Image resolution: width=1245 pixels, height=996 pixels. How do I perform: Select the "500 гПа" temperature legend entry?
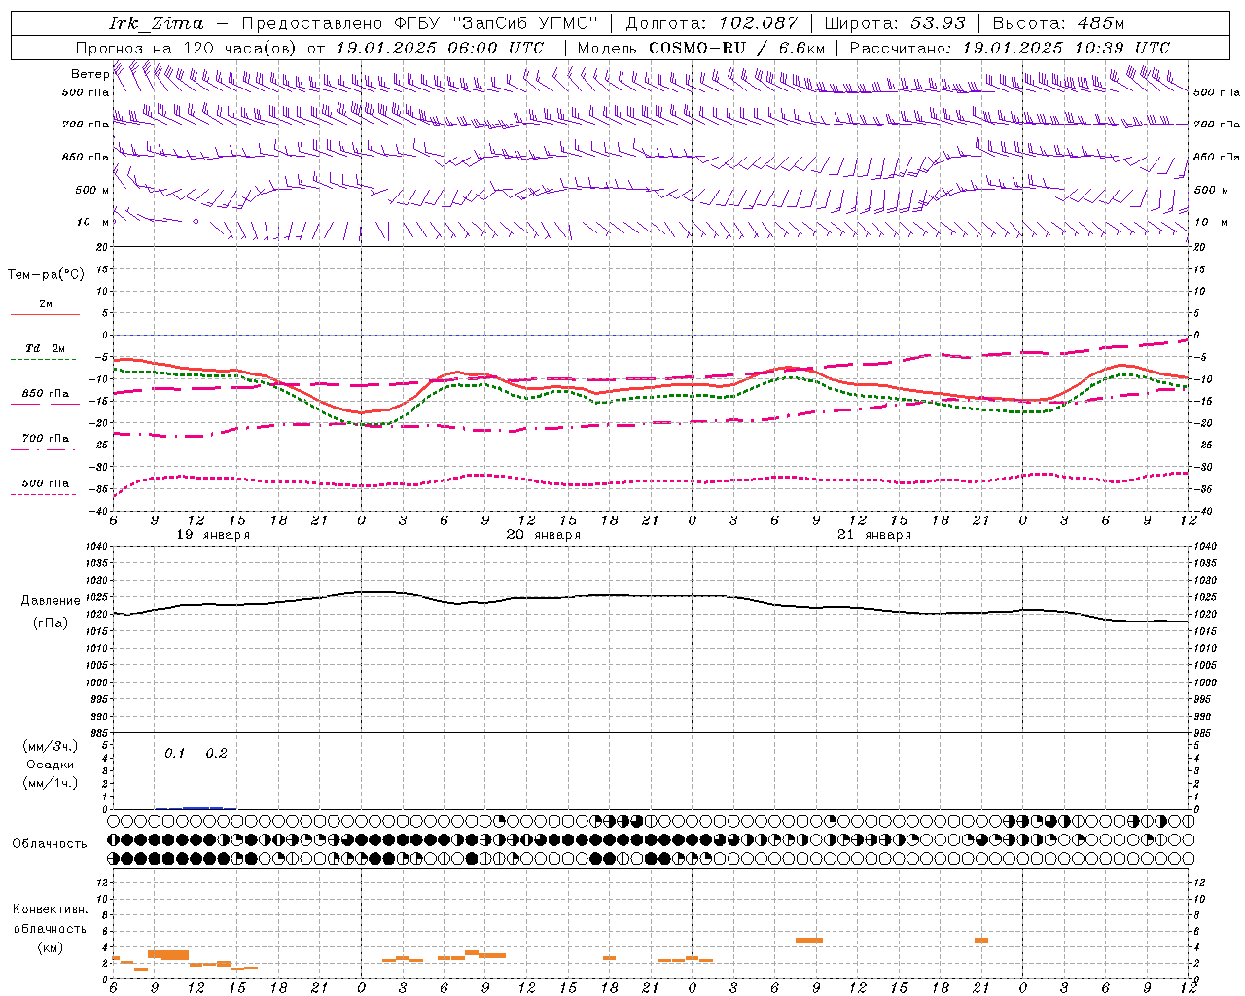click(46, 483)
